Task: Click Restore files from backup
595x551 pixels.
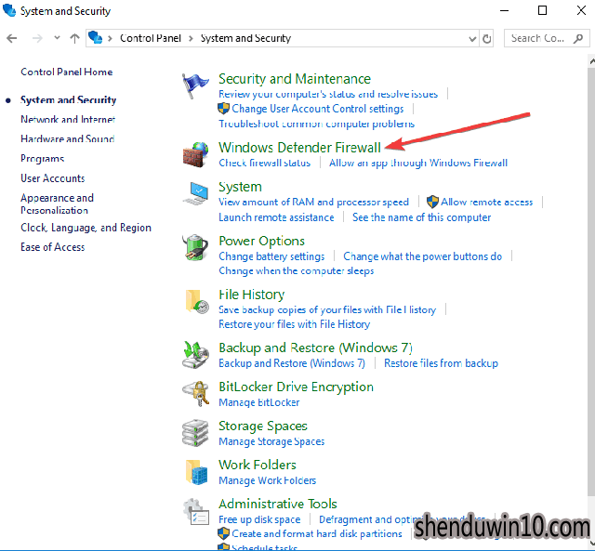Action: [x=441, y=363]
